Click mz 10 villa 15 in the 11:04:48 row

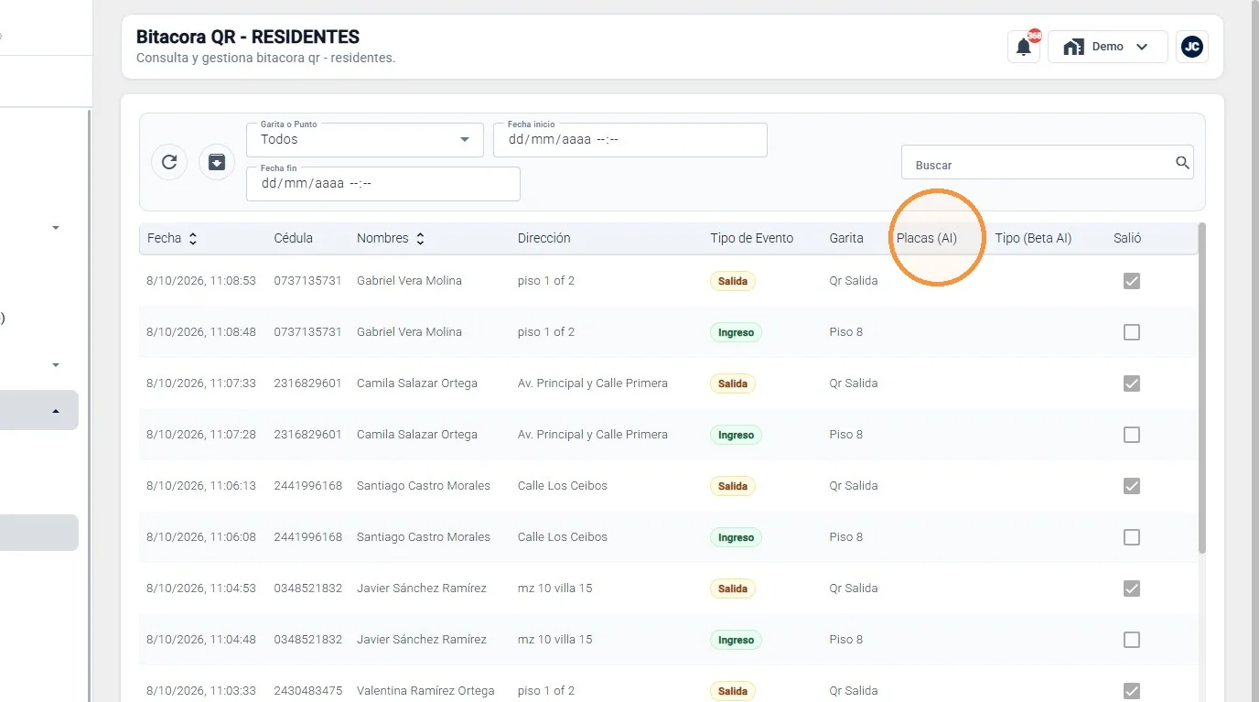click(555, 640)
